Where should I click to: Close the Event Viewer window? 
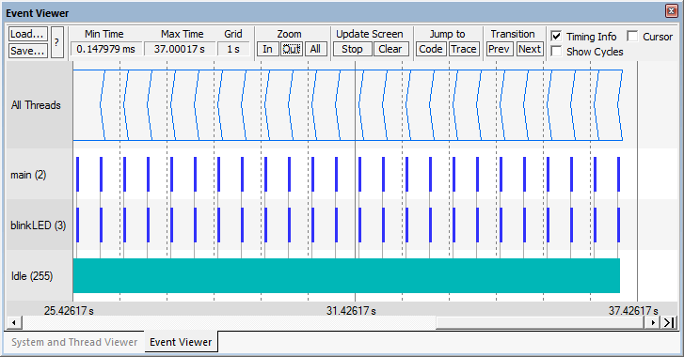click(672, 11)
